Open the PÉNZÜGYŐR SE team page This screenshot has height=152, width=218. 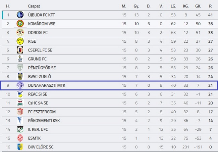pyautogui.click(x=43, y=68)
